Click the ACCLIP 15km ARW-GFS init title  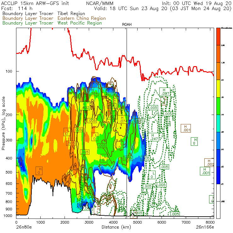[35, 3]
